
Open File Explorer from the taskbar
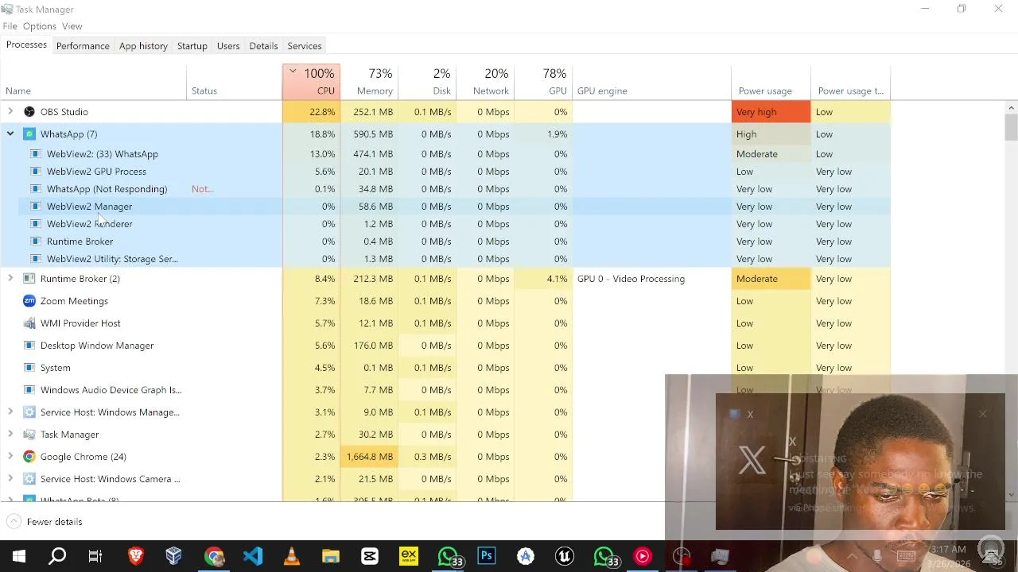pyautogui.click(x=330, y=556)
